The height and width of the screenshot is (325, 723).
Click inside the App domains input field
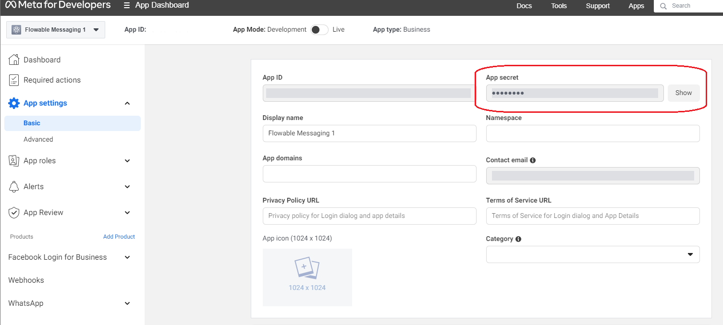(369, 173)
